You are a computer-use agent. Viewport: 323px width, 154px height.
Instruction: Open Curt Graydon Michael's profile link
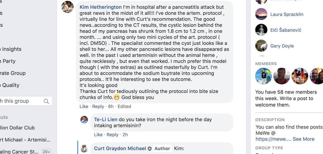120,148
